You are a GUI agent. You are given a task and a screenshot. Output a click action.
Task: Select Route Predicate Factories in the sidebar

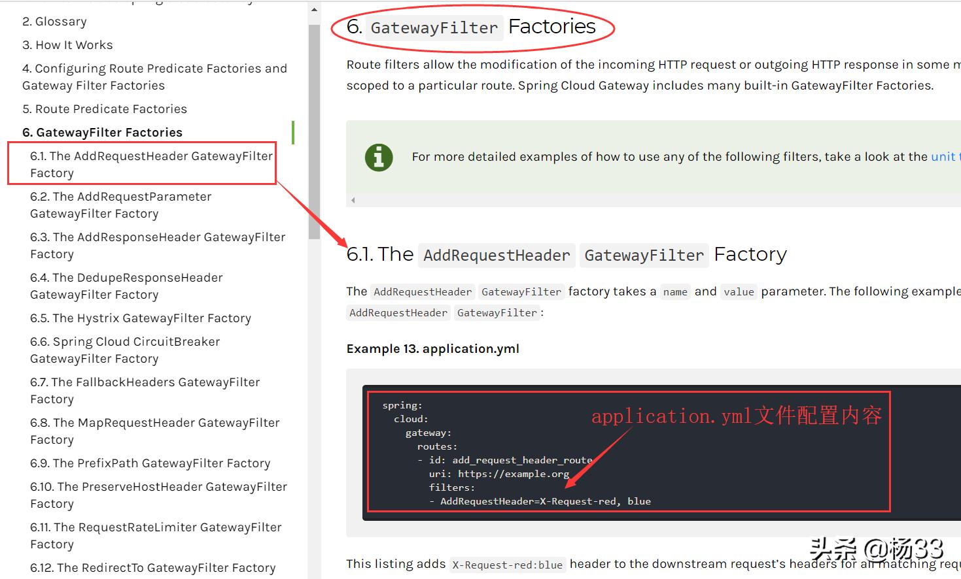(104, 108)
